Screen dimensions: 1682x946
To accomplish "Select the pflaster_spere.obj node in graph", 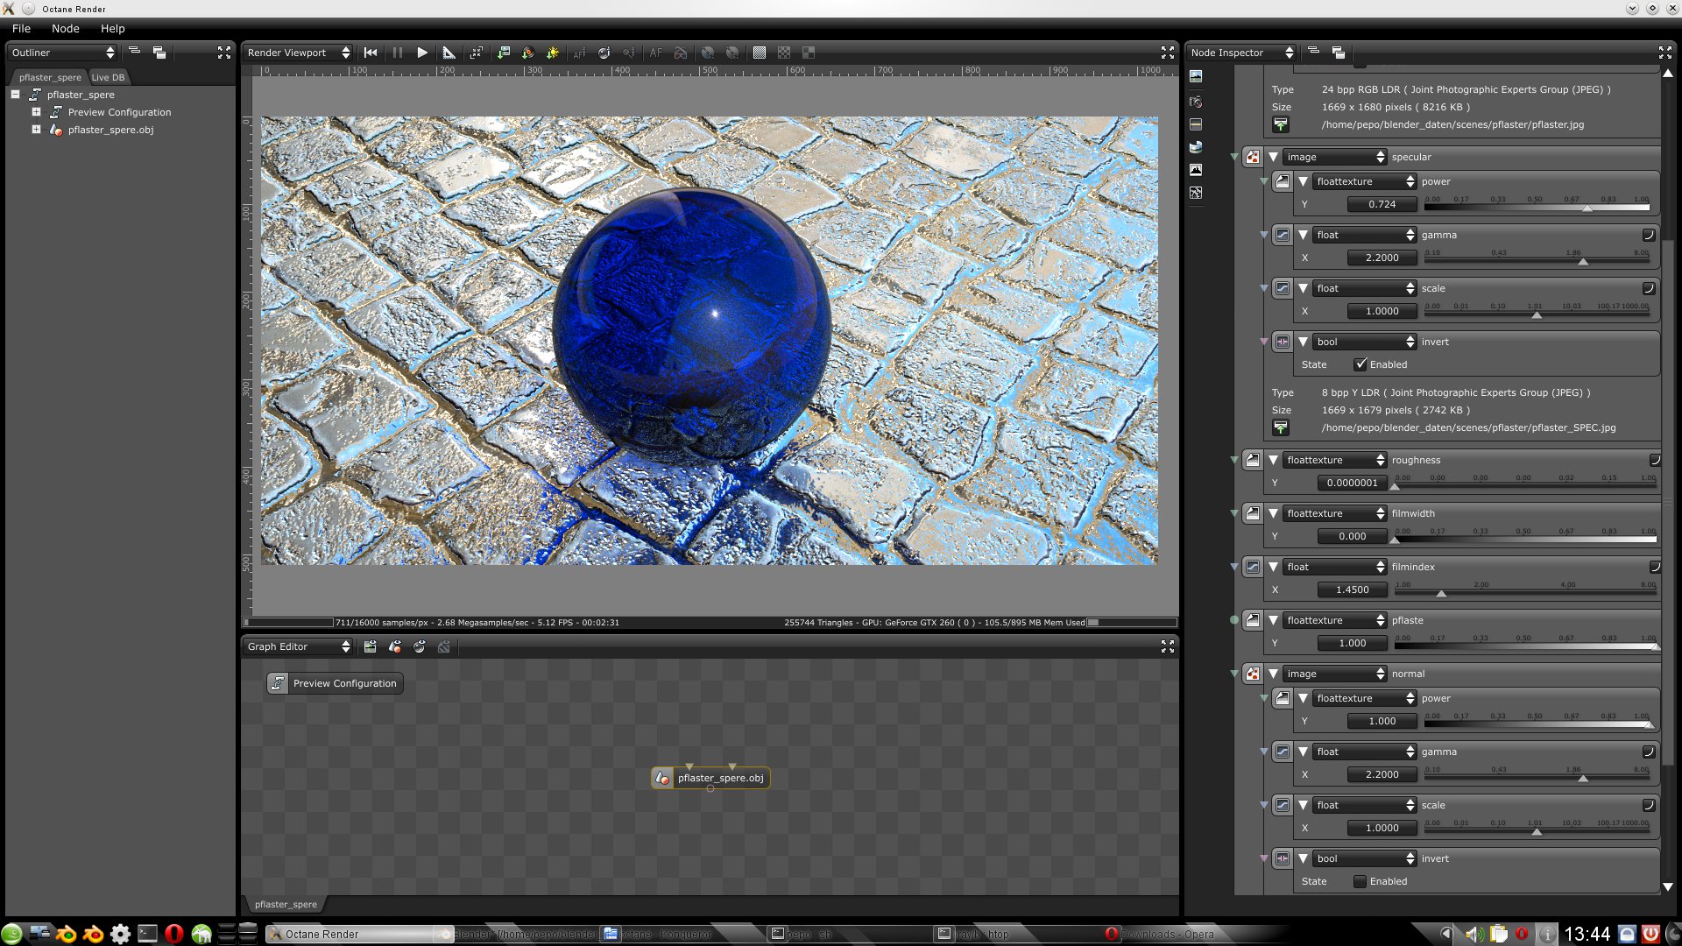I will point(719,778).
